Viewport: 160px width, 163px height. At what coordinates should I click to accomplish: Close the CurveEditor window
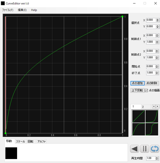click(156, 3)
